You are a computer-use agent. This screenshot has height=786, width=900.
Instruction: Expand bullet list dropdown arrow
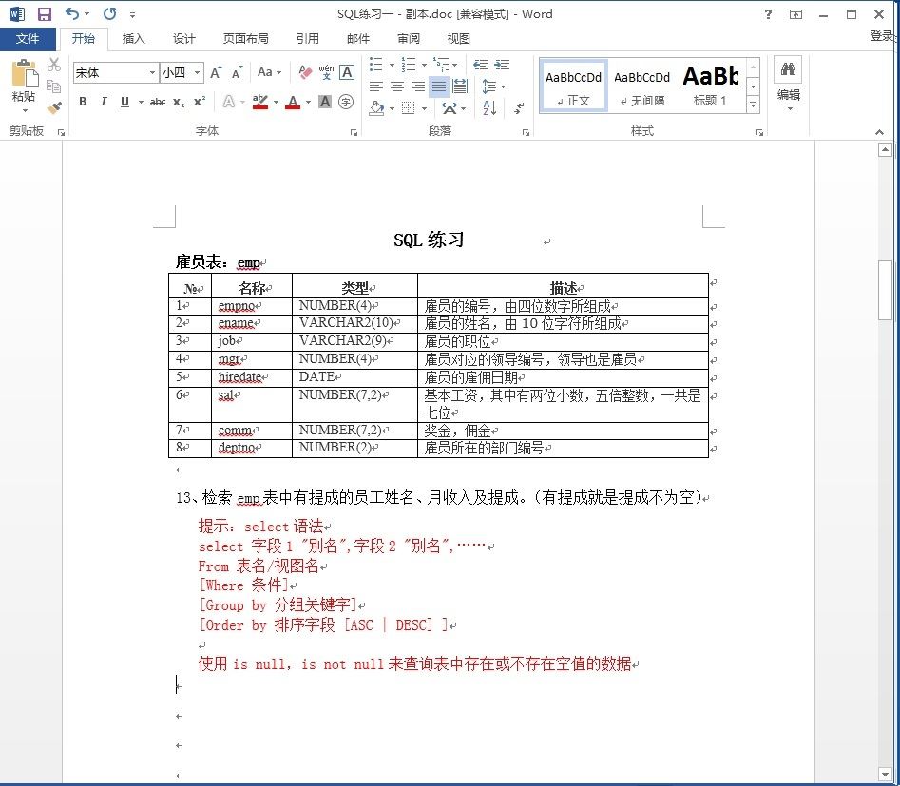(x=393, y=65)
